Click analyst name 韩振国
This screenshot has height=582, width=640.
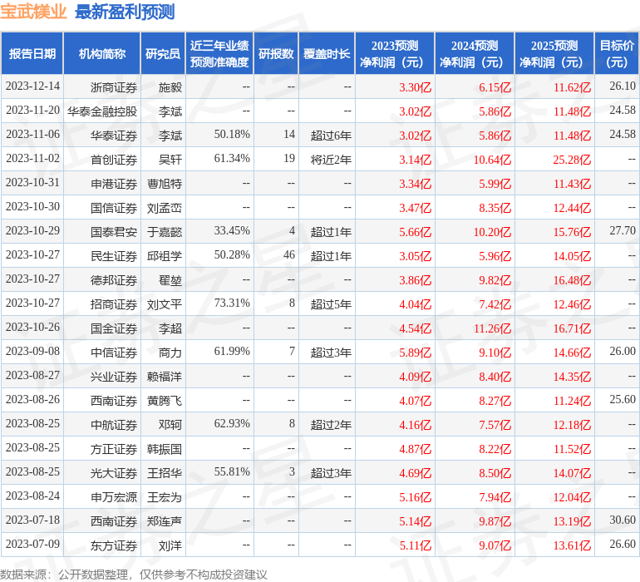point(165,449)
